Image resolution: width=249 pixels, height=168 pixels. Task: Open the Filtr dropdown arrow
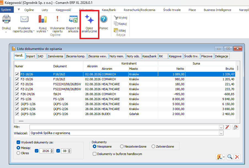tap(221, 127)
